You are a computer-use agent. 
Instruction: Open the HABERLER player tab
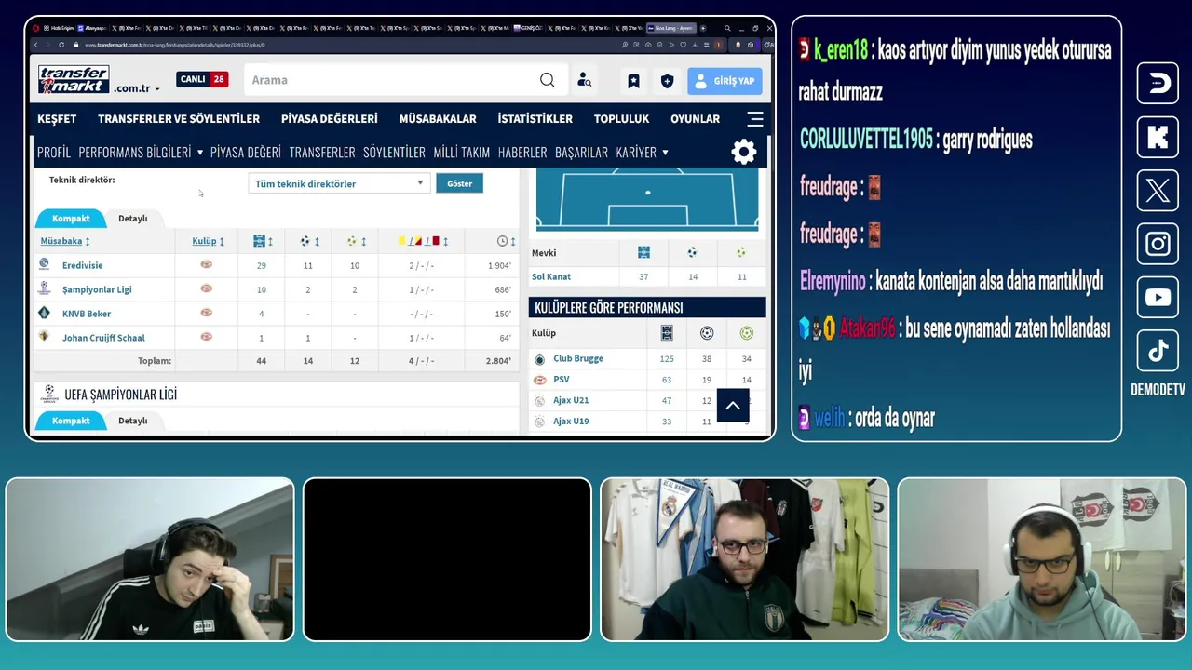[x=522, y=153]
